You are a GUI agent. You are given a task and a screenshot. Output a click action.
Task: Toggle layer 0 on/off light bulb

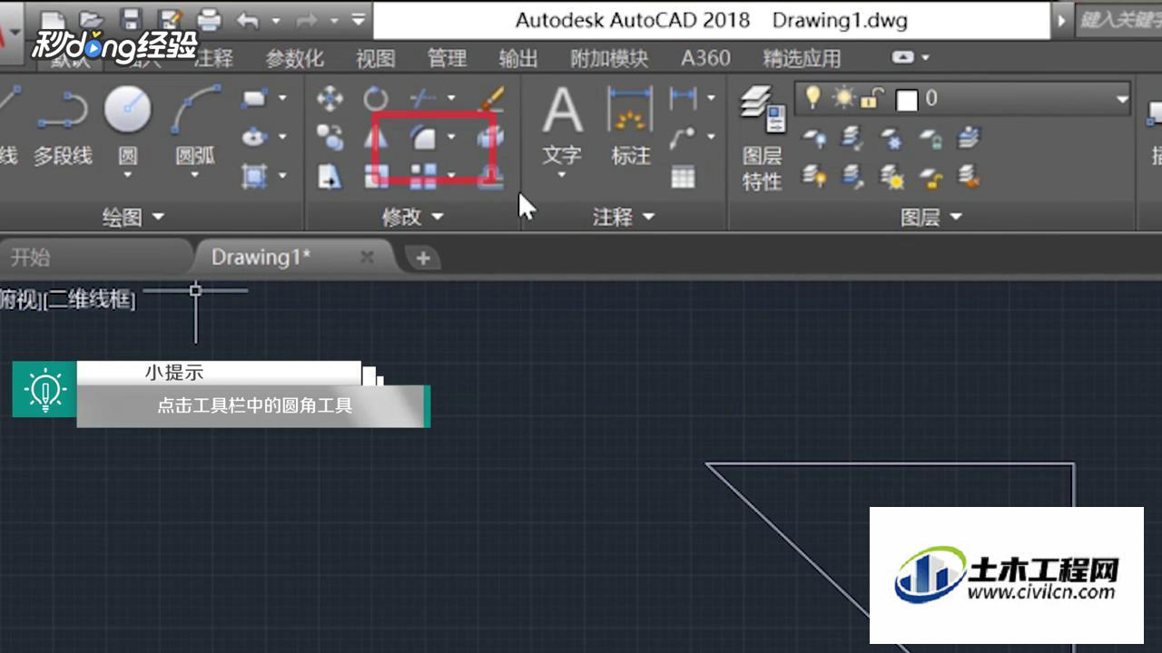click(x=813, y=97)
